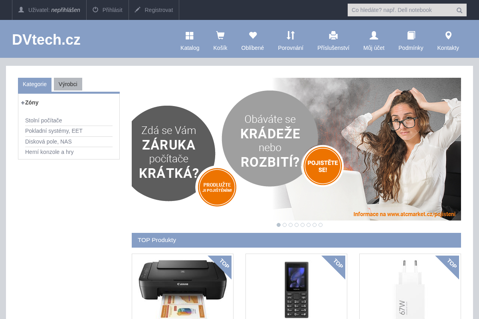The height and width of the screenshot is (319, 479).
Task: Open the Katalog grid icon
Action: tap(190, 35)
